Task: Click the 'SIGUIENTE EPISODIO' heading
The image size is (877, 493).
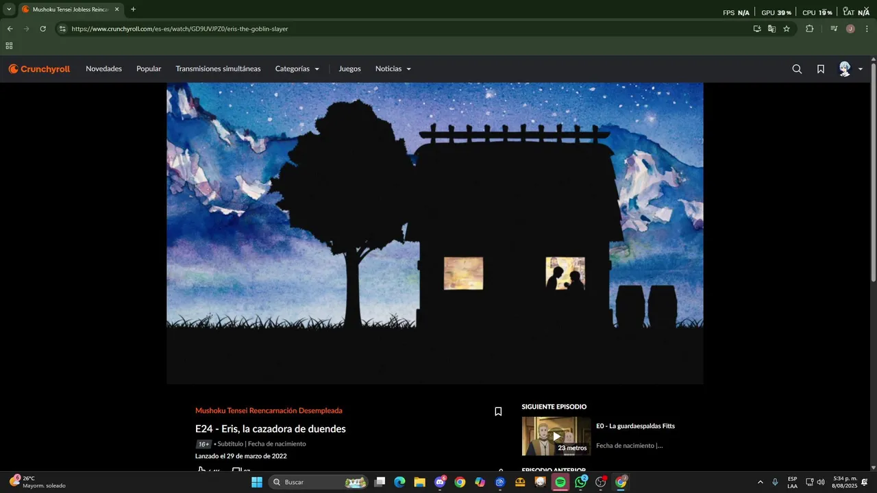Action: [x=554, y=407]
